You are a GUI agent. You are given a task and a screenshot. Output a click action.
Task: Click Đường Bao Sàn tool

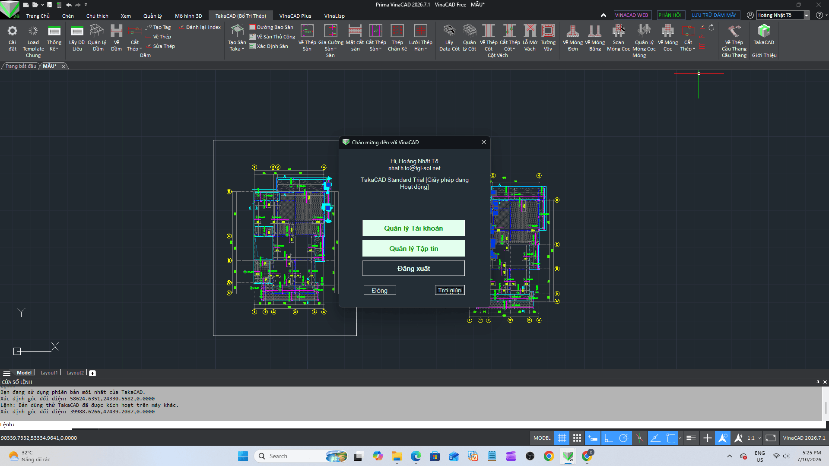tap(271, 27)
